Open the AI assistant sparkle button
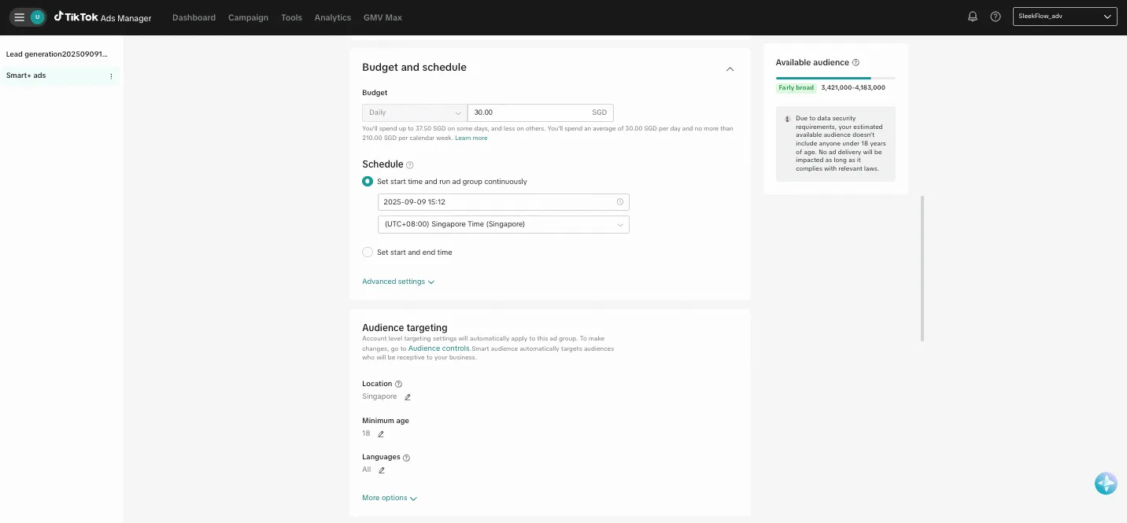1127x523 pixels. (1106, 484)
